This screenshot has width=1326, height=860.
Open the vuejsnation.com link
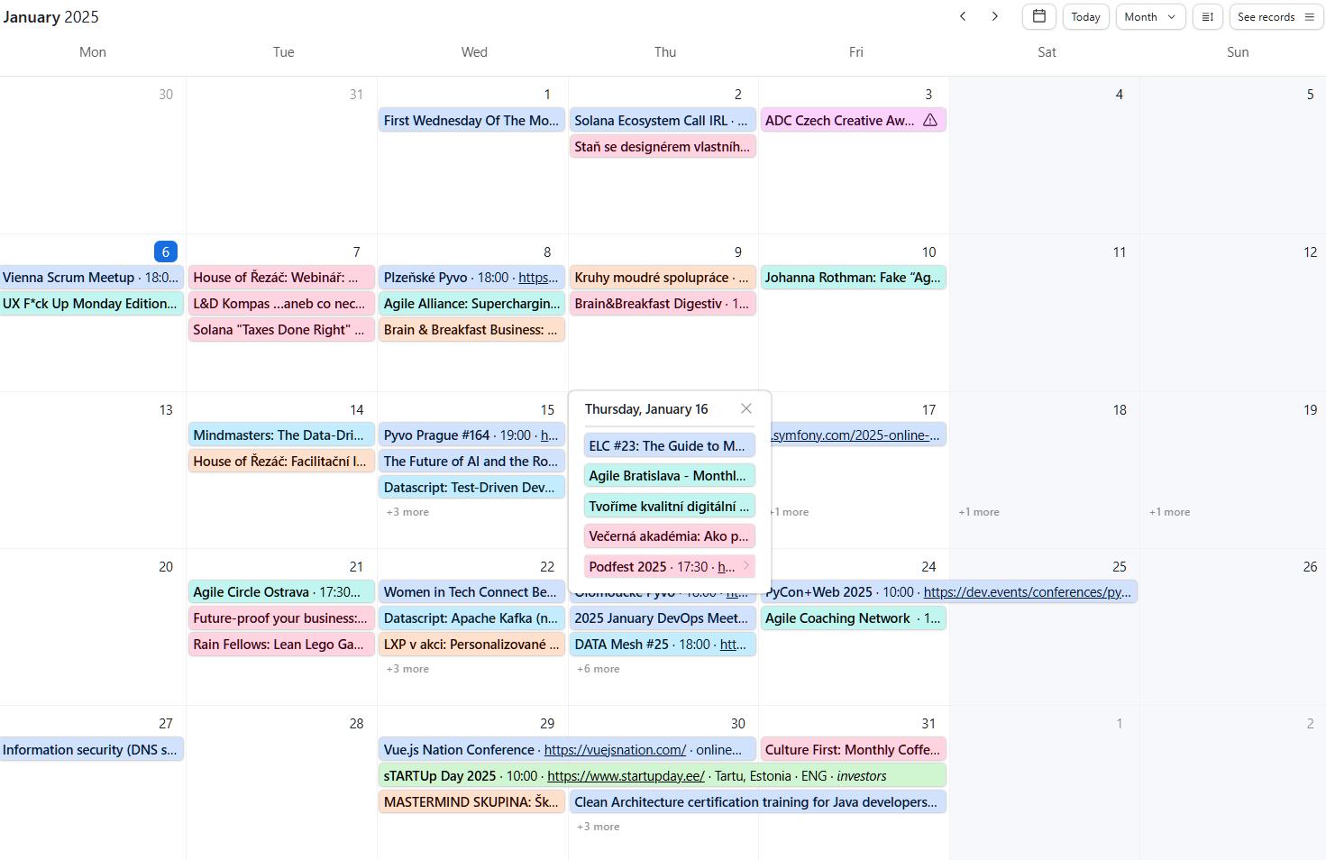tap(615, 750)
